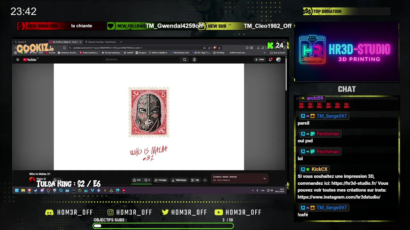The image size is (410, 230).
Task: Click the browser downloads arrow icon
Action: (x=258, y=48)
